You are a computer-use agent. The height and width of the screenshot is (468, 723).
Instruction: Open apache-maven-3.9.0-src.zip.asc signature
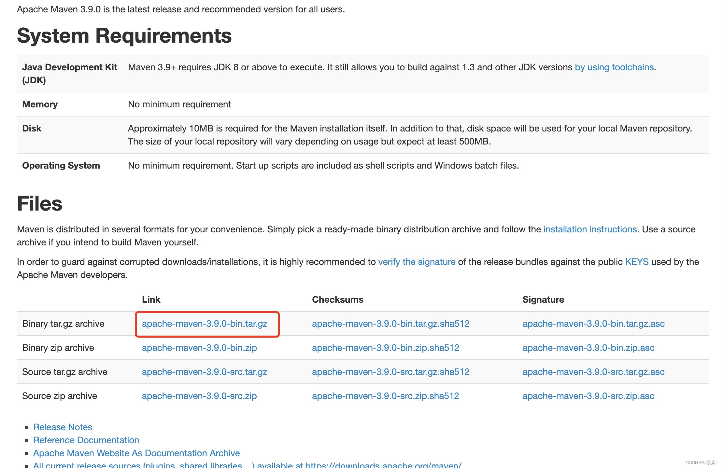588,396
